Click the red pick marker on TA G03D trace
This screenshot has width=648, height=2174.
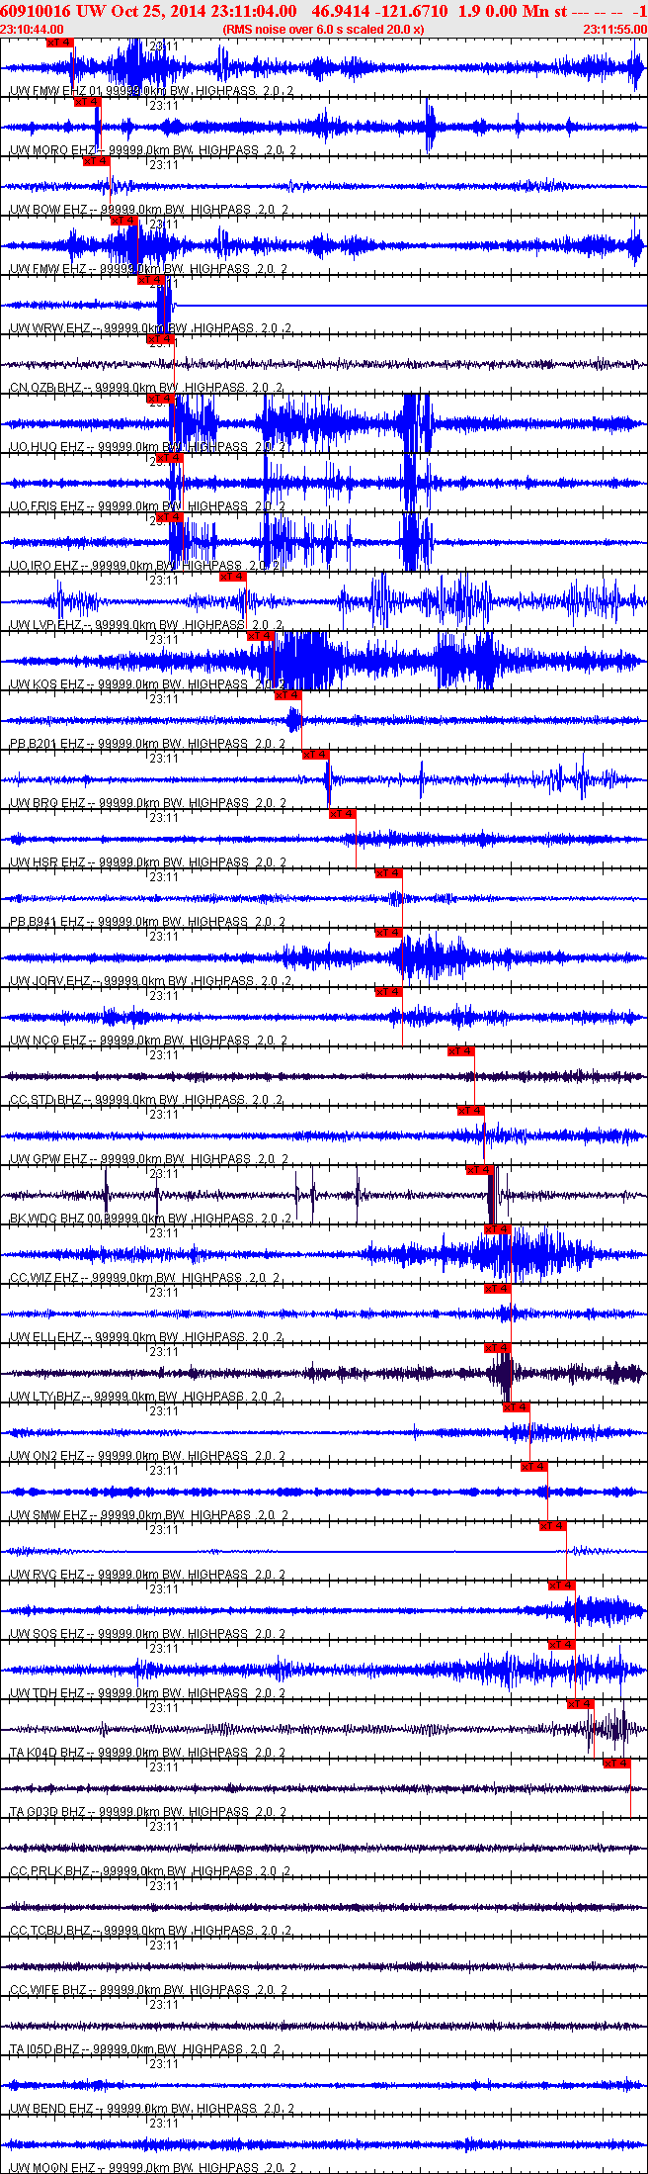[617, 1764]
